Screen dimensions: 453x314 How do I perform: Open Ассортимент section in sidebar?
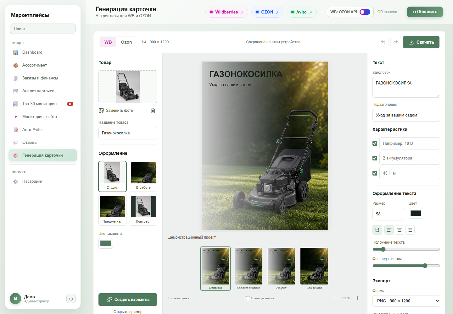pyautogui.click(x=43, y=65)
